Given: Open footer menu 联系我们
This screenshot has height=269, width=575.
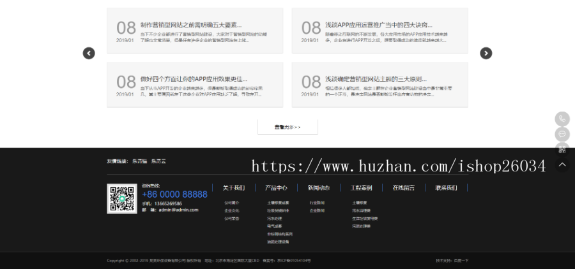Looking at the screenshot, I should tap(447, 188).
